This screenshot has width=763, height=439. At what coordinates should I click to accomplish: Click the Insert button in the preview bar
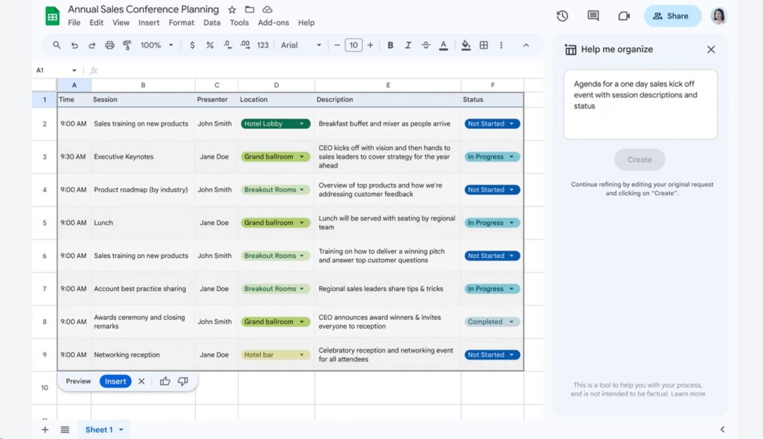[x=115, y=381]
